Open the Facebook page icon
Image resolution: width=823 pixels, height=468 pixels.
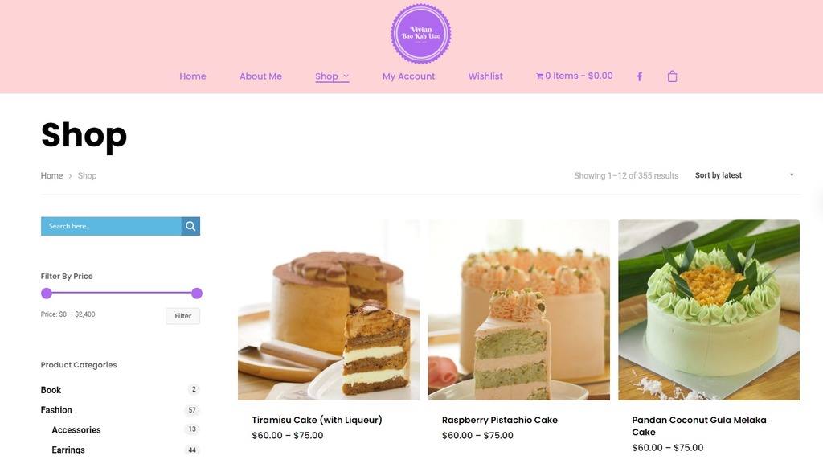639,76
